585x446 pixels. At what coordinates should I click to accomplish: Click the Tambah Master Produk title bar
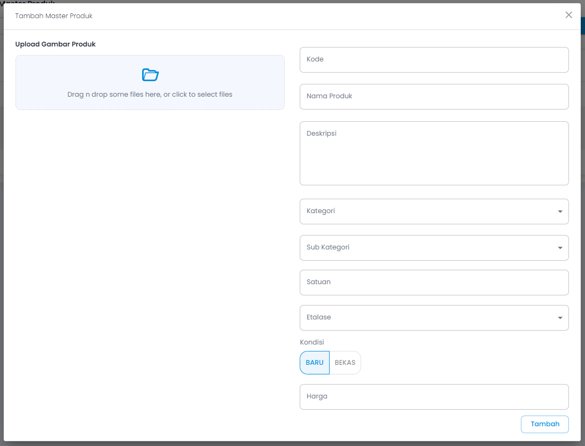54,15
